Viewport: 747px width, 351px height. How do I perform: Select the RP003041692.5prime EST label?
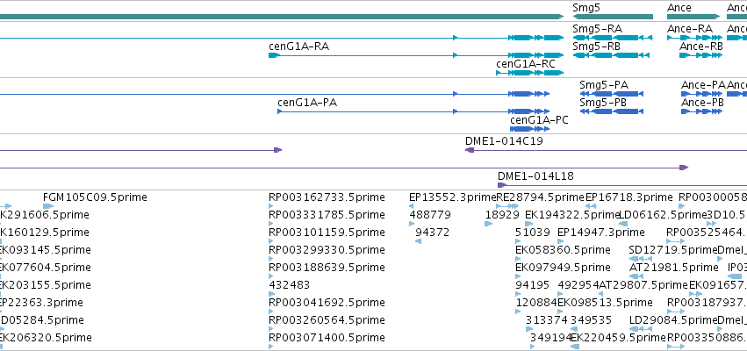tap(327, 303)
